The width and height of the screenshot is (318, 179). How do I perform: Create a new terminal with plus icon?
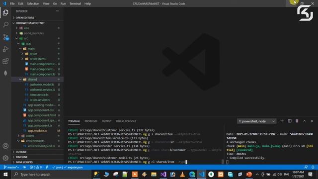[x=282, y=121]
